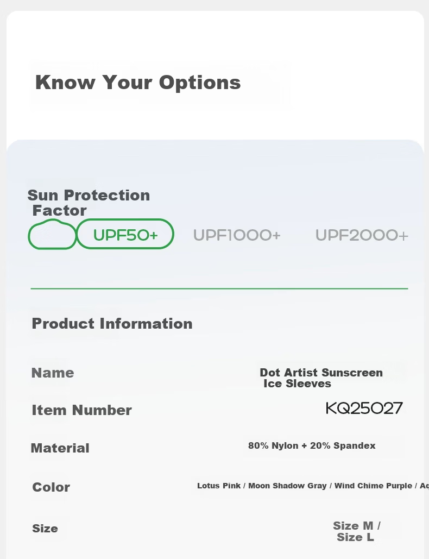Click the Size row label
Screen dimensions: 429x559
45,529
